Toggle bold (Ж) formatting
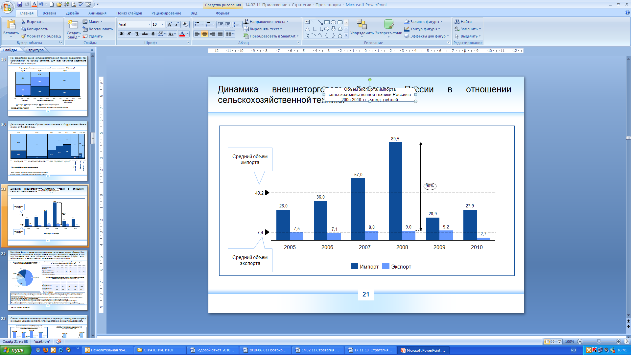 [x=122, y=34]
